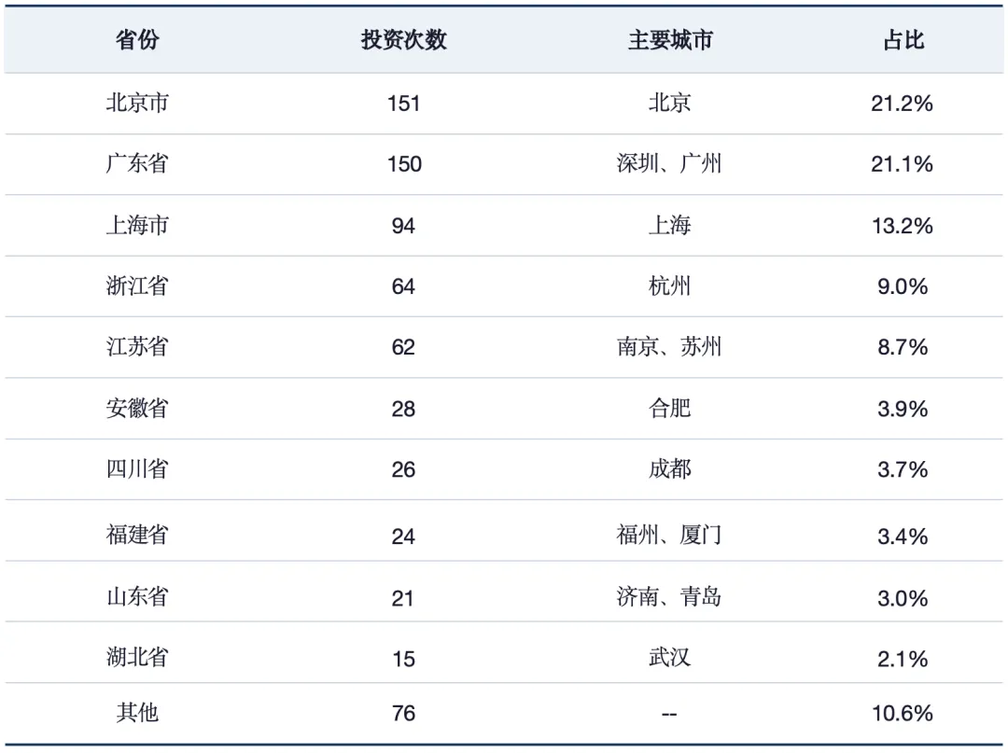
Task: Select the 浙江省 row label
Action: click(137, 286)
